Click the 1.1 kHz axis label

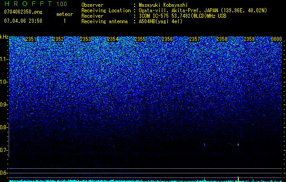point(4,59)
